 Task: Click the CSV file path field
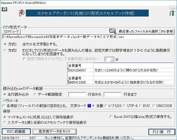tap(88, 37)
